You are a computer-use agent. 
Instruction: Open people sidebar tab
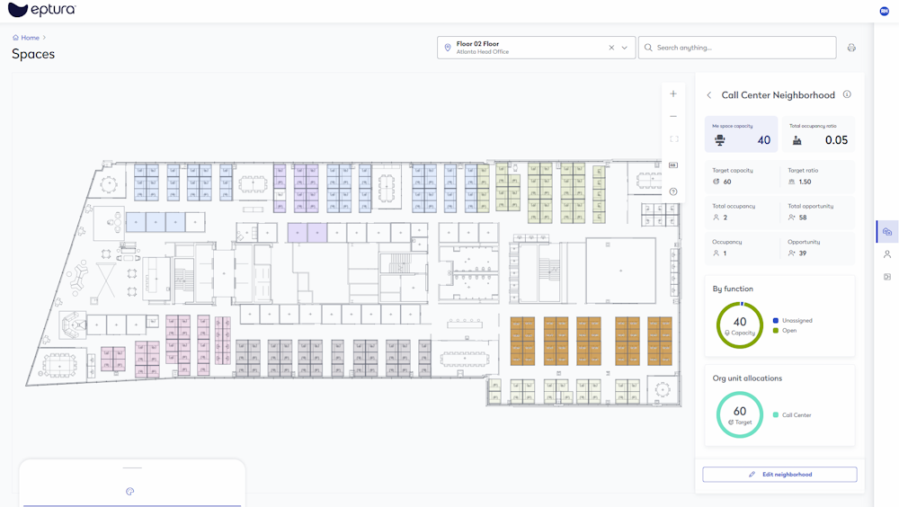pyautogui.click(x=887, y=254)
